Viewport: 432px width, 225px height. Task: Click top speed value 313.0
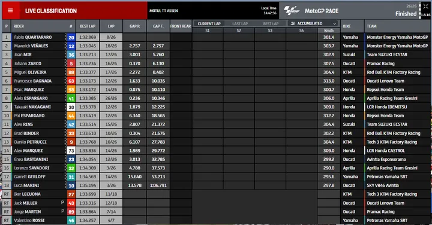(329, 81)
